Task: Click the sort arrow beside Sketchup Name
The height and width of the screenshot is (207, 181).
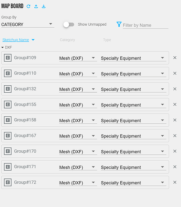Action: pos(33,40)
